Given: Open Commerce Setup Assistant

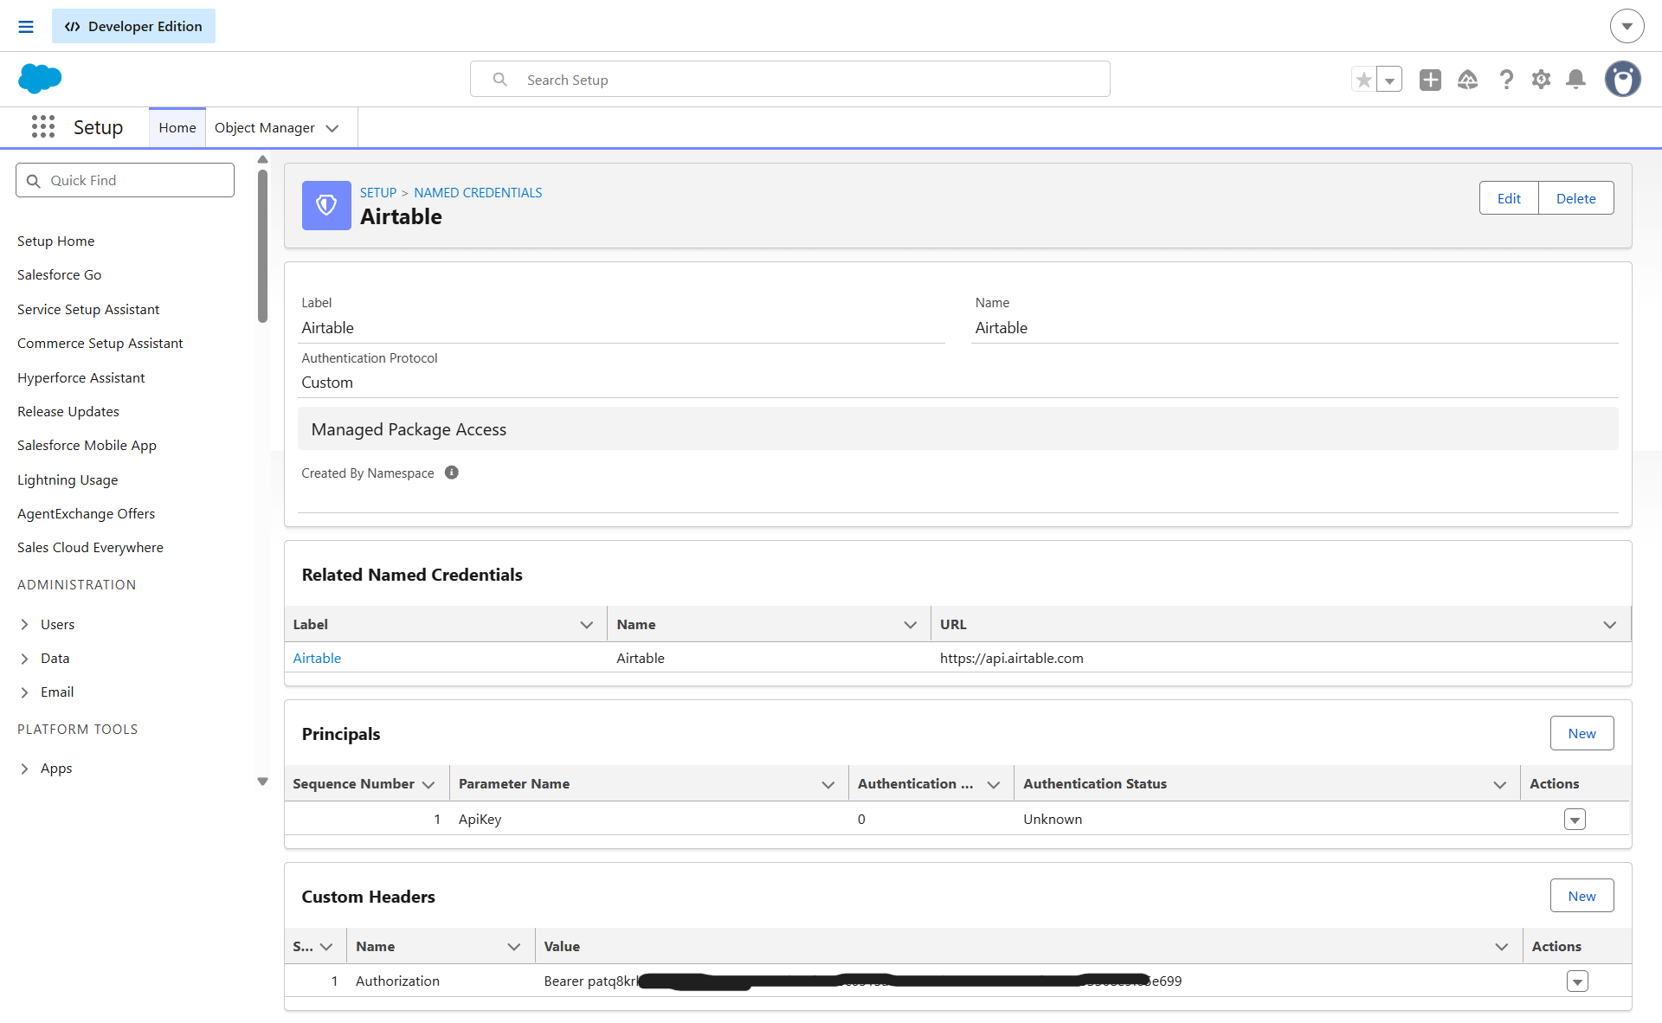Looking at the screenshot, I should point(100,343).
